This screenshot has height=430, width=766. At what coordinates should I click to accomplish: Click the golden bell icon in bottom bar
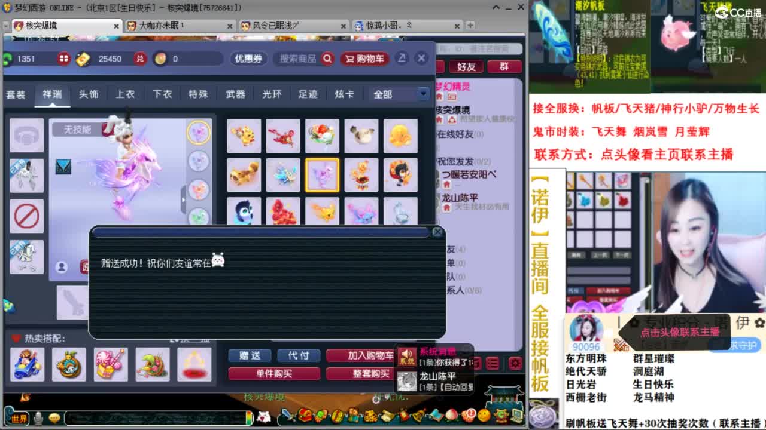420,415
